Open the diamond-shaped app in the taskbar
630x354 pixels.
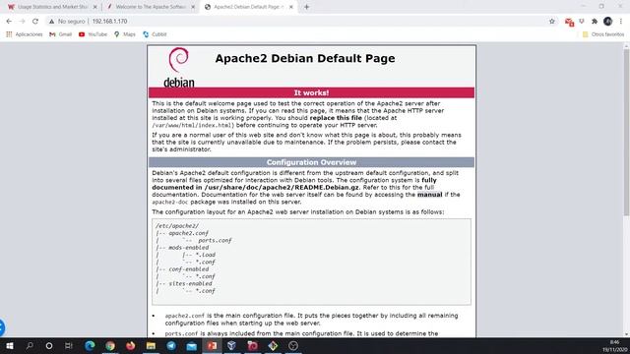273,345
